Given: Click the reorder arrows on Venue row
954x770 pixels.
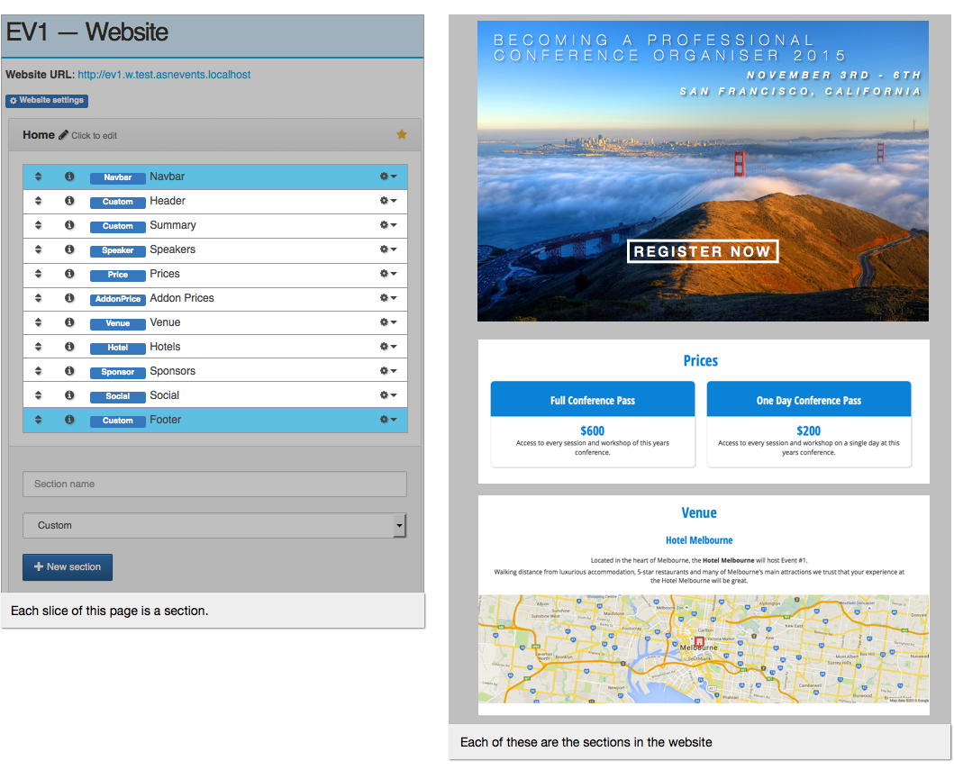Looking at the screenshot, I should [39, 322].
